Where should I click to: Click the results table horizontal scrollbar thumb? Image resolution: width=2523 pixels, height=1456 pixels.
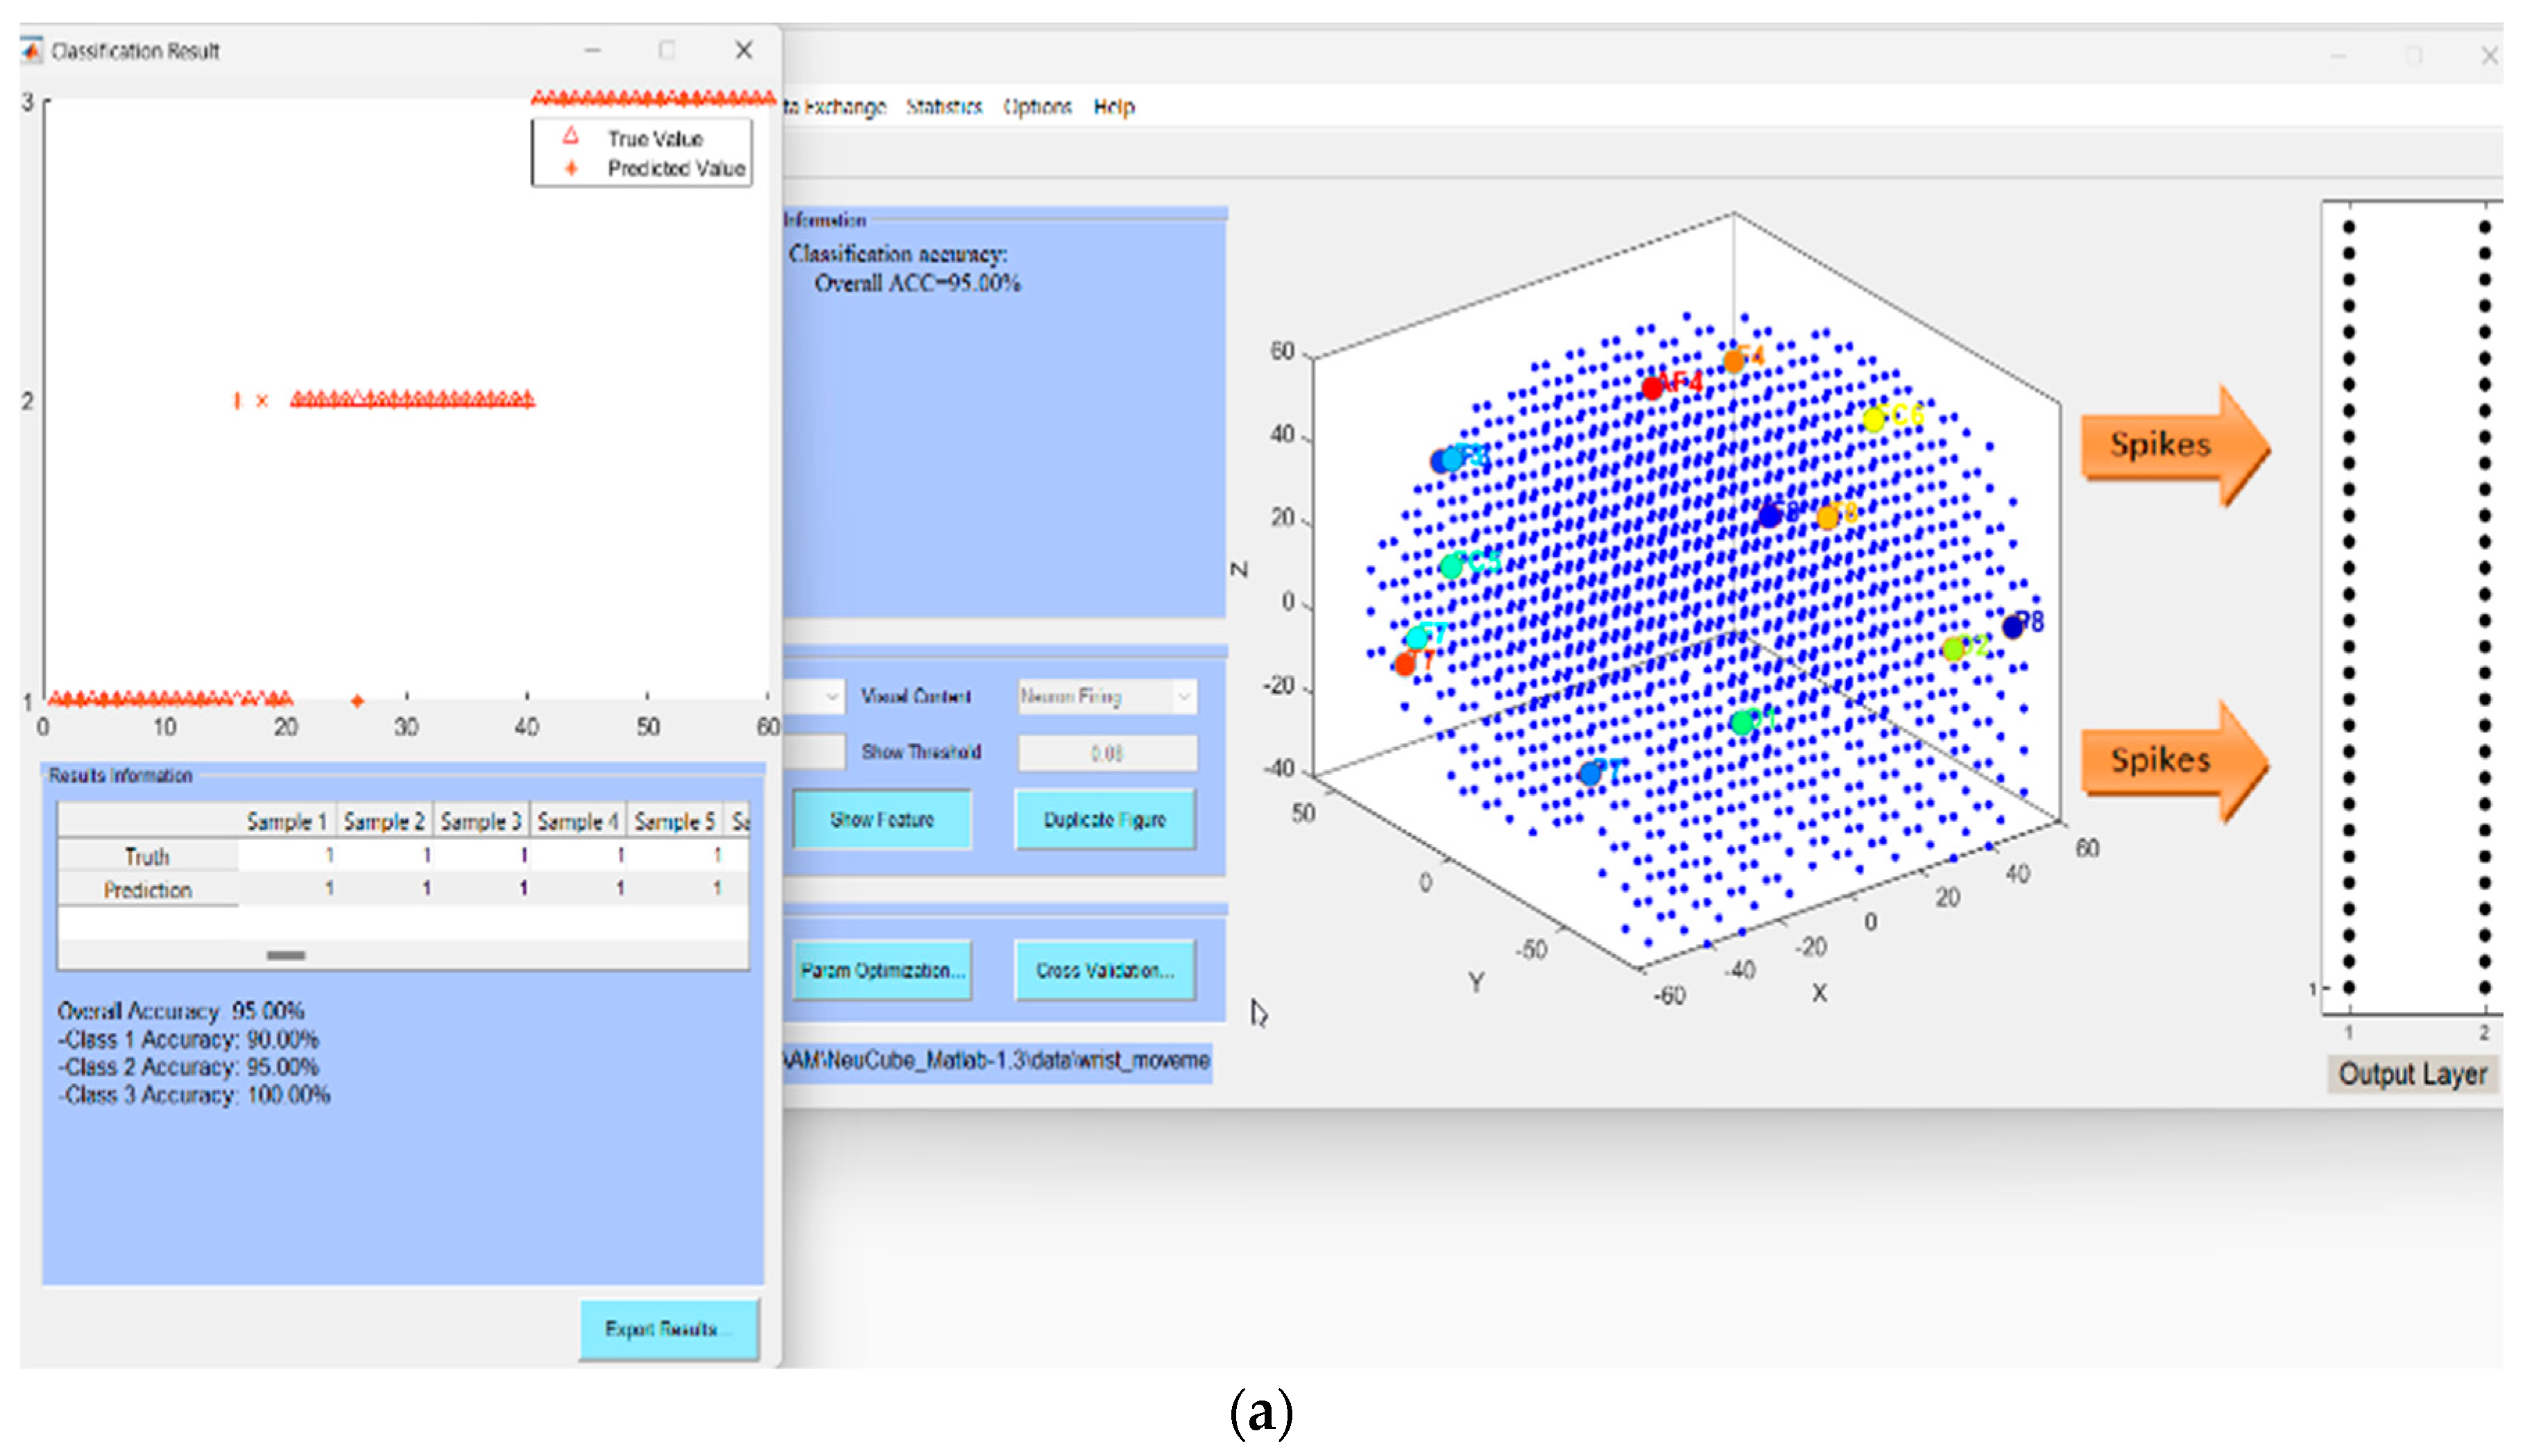(x=286, y=955)
